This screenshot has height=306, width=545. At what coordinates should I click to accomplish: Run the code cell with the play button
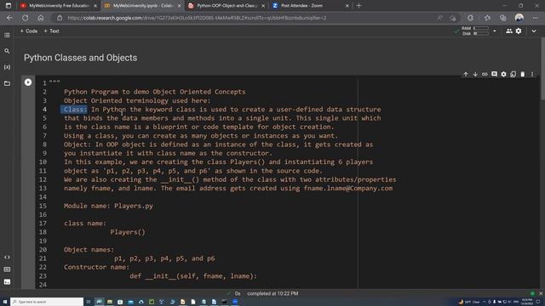point(28,82)
